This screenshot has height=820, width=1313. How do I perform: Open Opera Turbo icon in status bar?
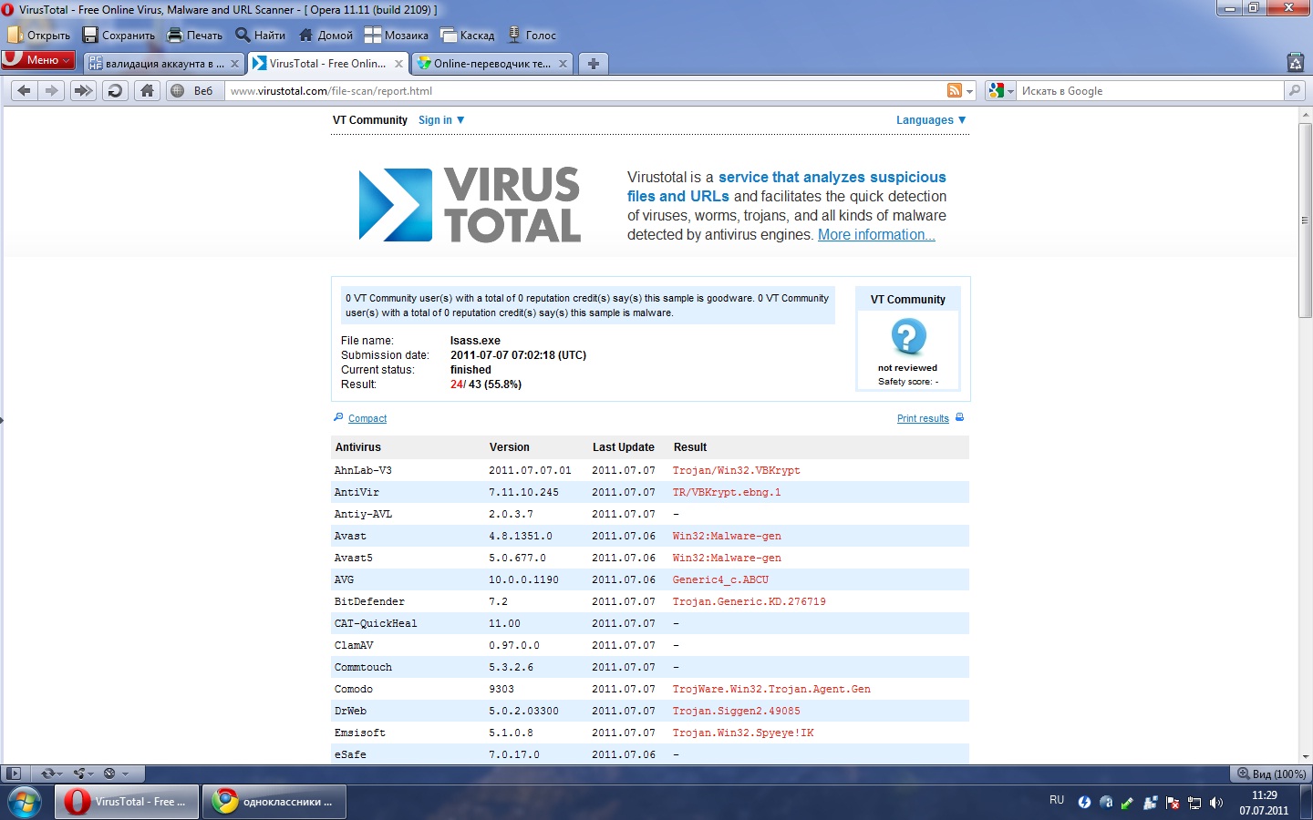(109, 774)
